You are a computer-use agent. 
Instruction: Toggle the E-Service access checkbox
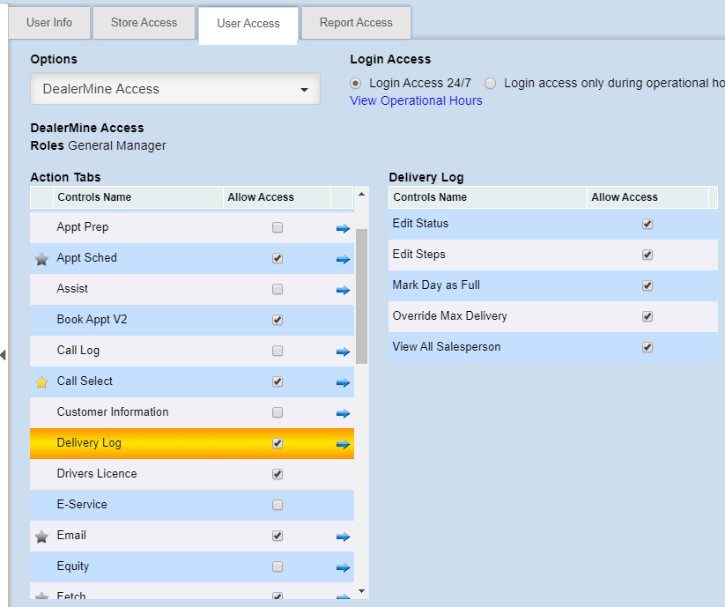277,505
